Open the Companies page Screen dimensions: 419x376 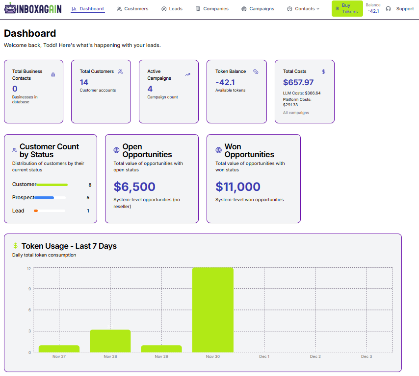coord(212,9)
